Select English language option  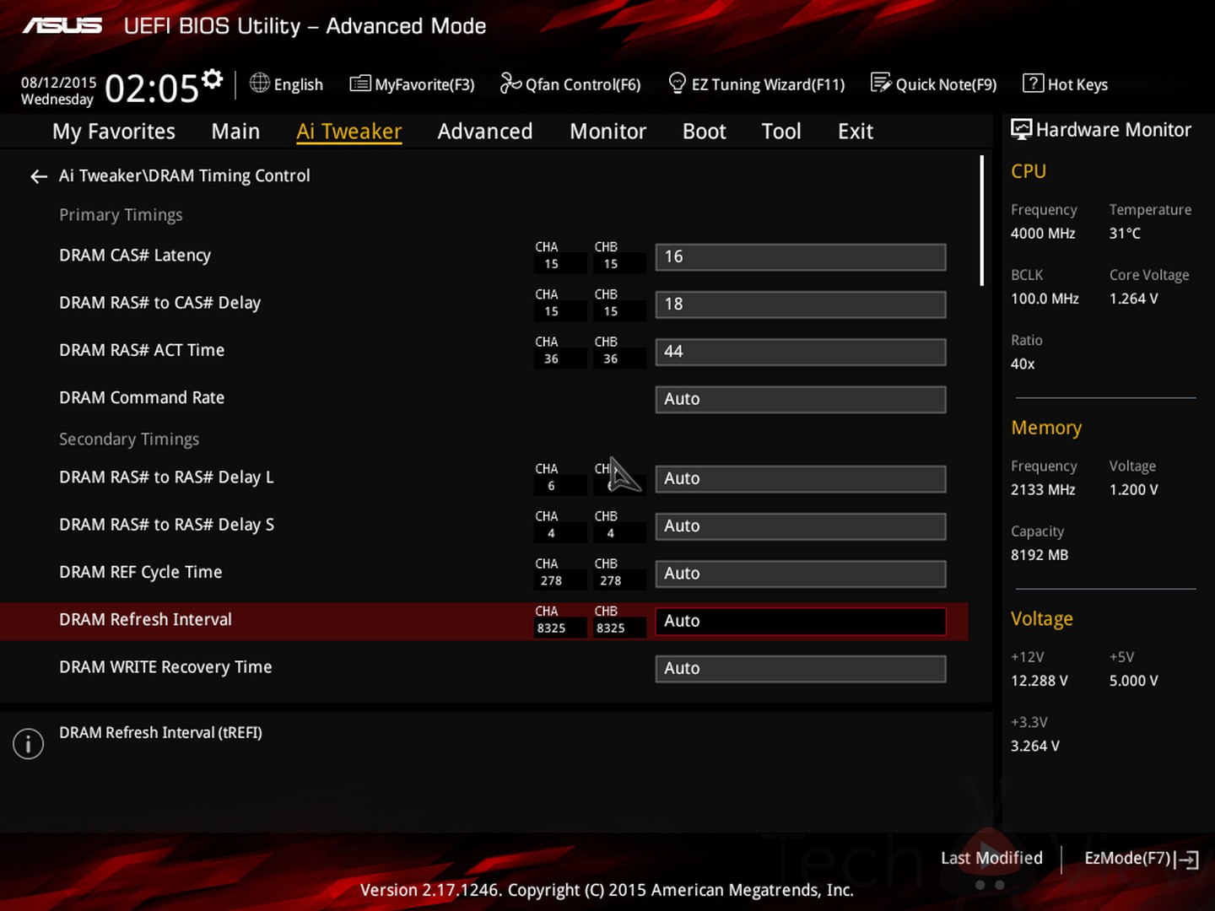point(299,84)
